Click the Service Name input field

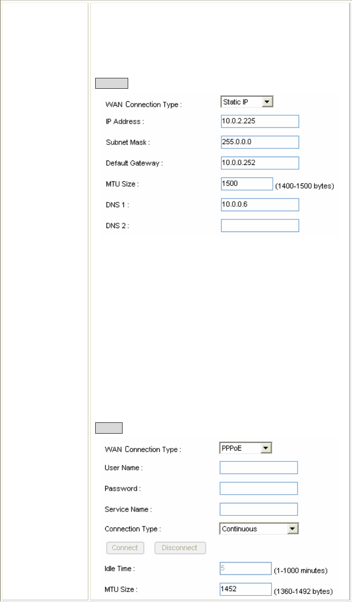[x=258, y=509]
